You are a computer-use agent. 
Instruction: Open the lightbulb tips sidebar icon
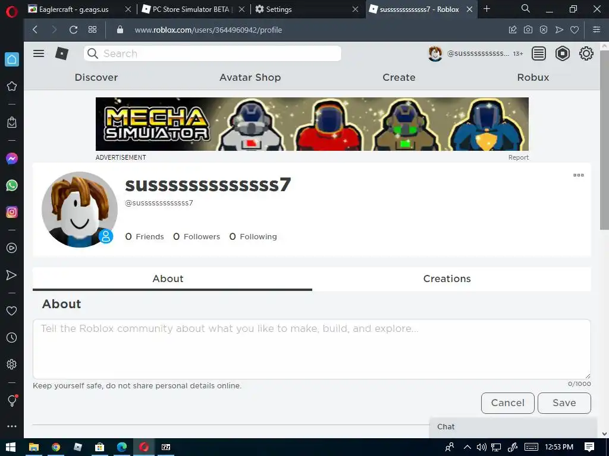pyautogui.click(x=12, y=401)
